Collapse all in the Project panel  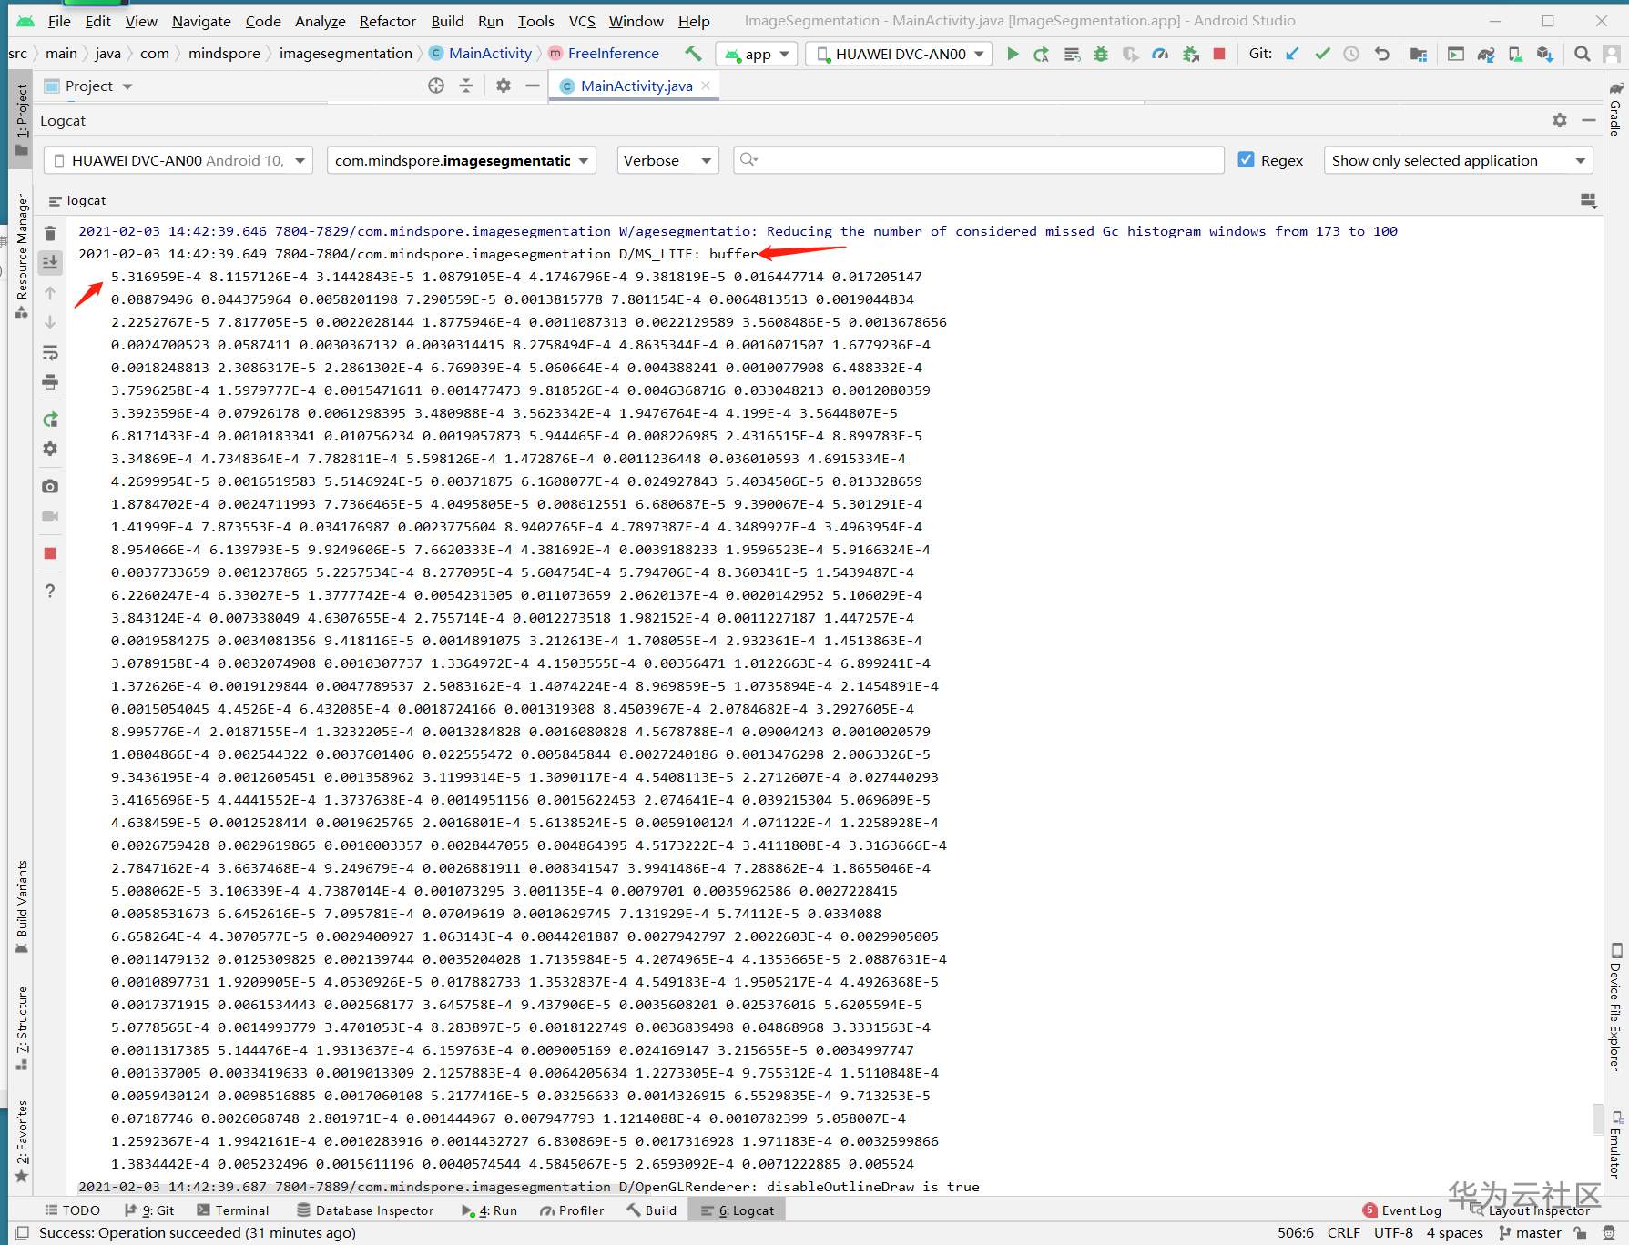[x=466, y=86]
